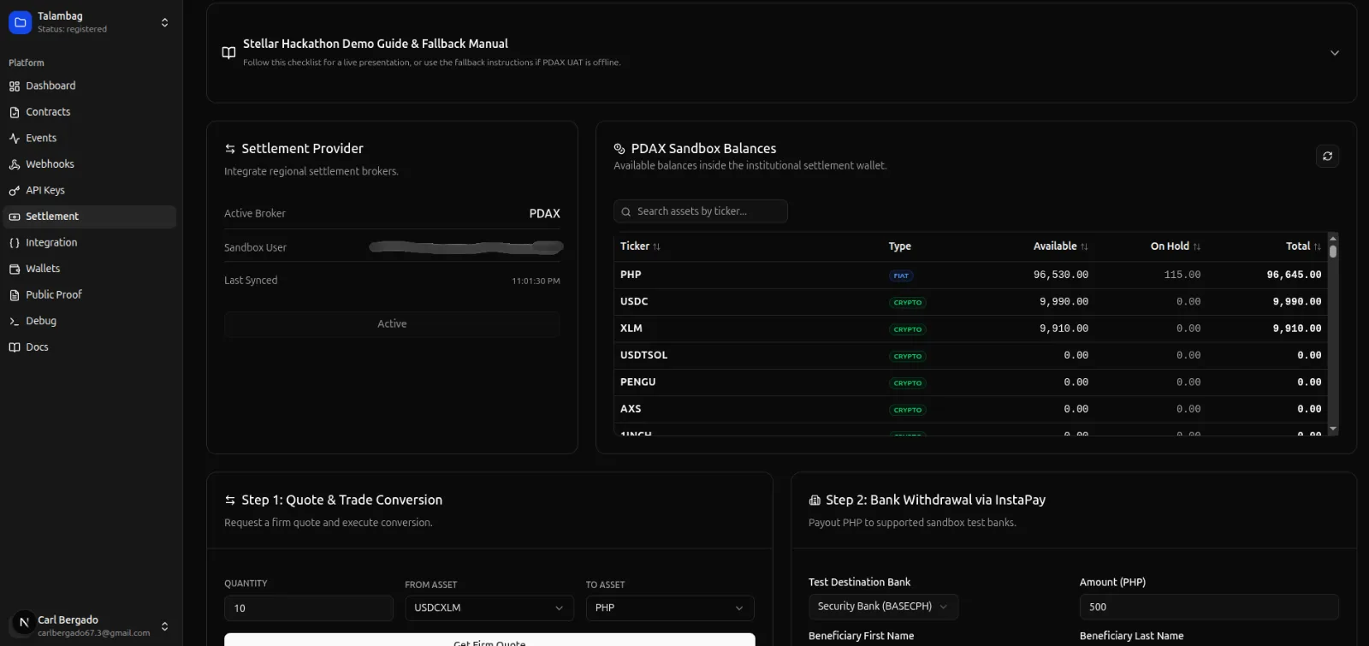Click the API Keys key icon
This screenshot has width=1369, height=646.
[15, 191]
